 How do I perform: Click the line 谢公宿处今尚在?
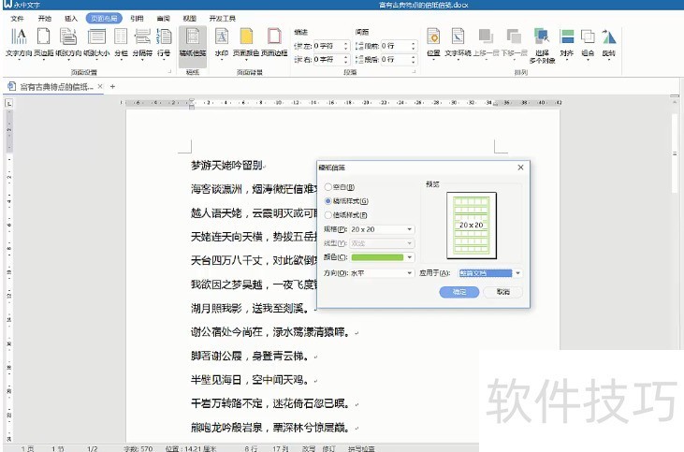(x=226, y=332)
